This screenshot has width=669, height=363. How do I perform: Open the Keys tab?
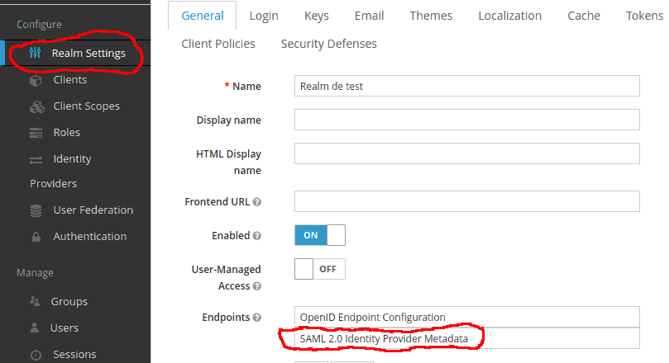pyautogui.click(x=317, y=16)
